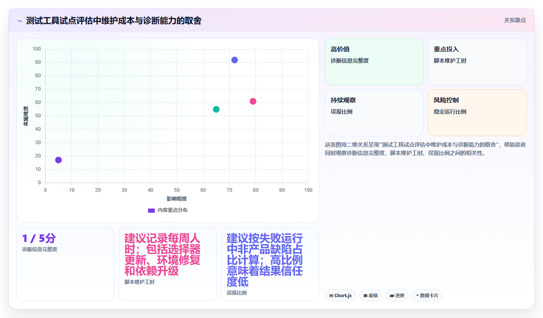
Task: Click the icon in the 进度 tag
Action: click(391, 295)
